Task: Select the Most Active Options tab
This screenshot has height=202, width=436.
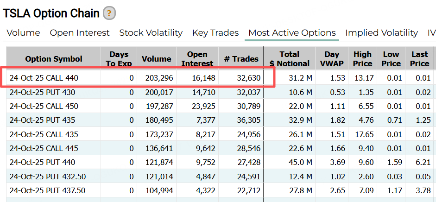Action: (x=292, y=33)
